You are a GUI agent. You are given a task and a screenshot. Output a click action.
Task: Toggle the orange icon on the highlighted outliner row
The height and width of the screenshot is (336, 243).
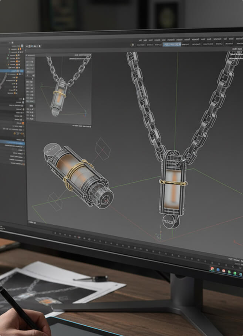coord(17,71)
